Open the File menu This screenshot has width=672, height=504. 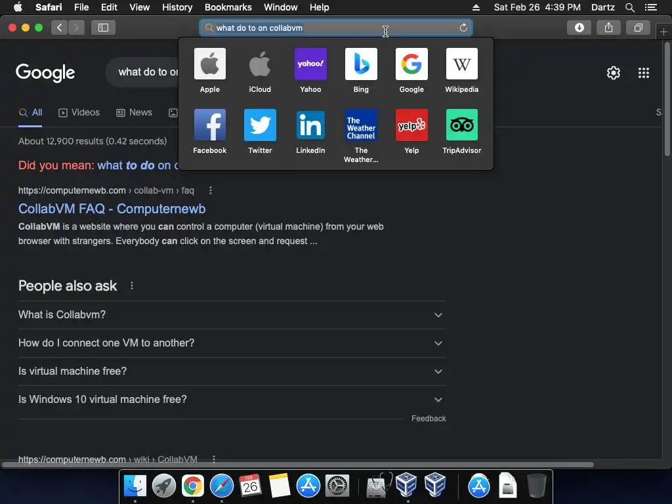coord(81,7)
